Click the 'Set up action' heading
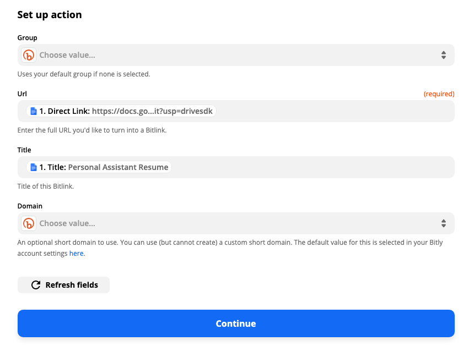This screenshot has height=357, width=474. [x=50, y=15]
